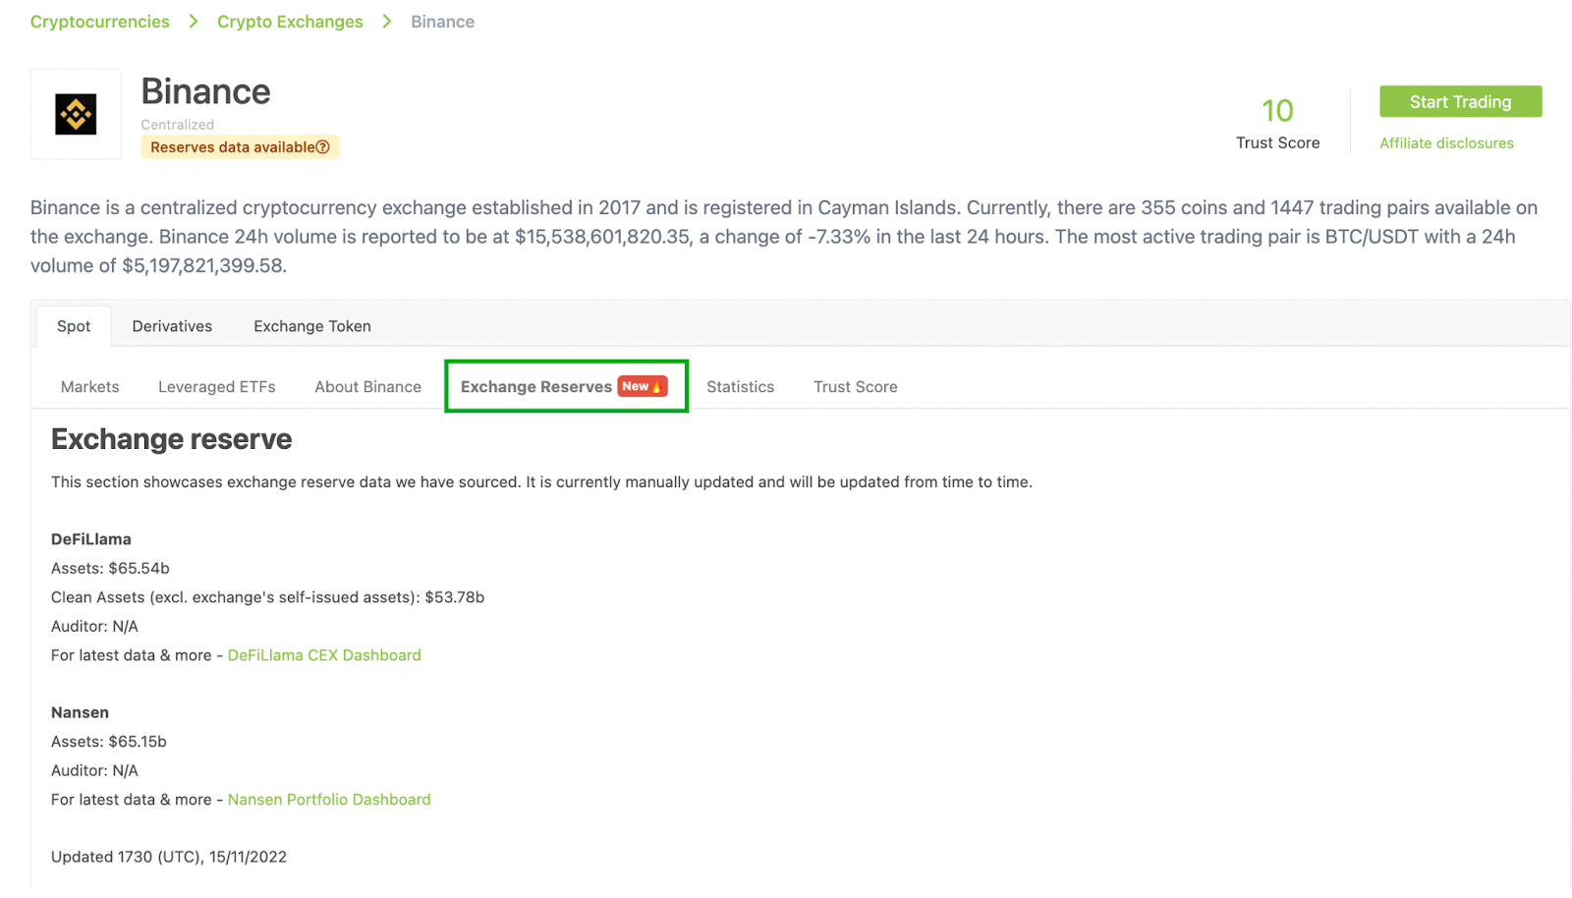Open the Leveraged ETFs sub-tab
Viewport: 1572px width, 898px height.
click(x=217, y=387)
